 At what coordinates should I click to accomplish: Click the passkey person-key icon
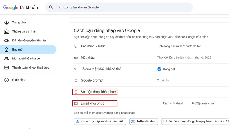pyautogui.click(x=77, y=121)
